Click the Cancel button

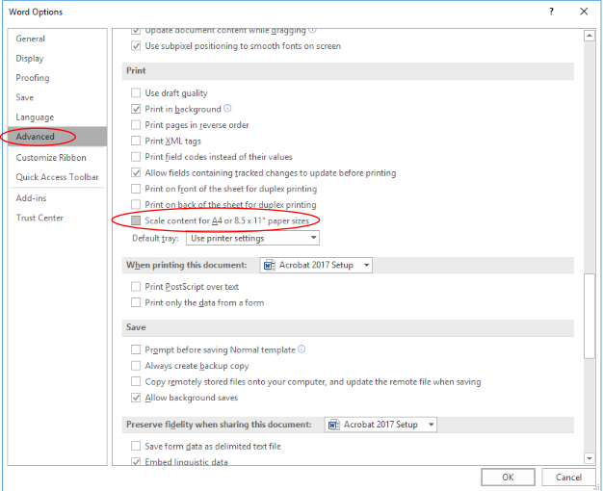[567, 477]
